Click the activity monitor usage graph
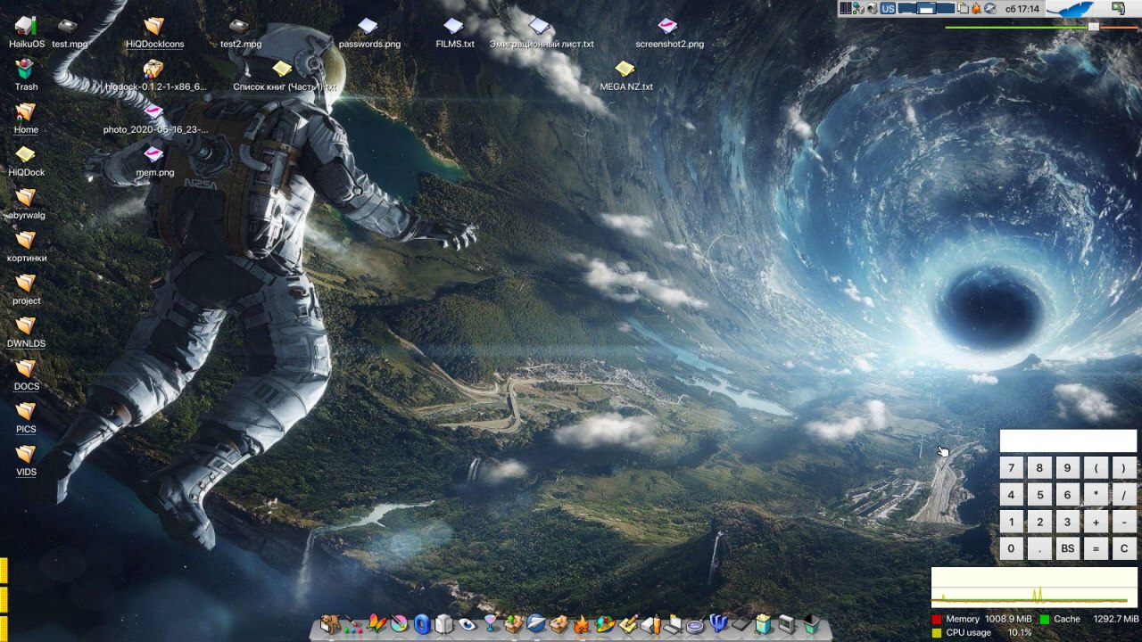This screenshot has height=642, width=1142. click(x=1034, y=587)
